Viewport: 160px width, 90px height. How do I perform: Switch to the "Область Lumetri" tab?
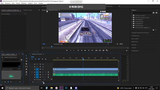(x=28, y=10)
